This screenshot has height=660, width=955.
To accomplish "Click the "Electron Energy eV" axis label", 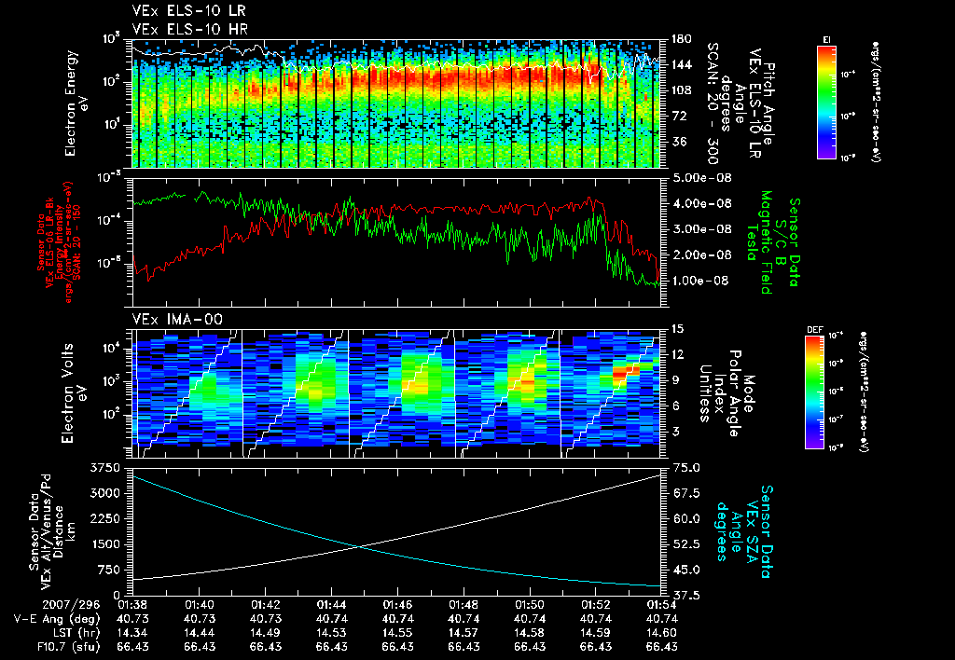I will pos(76,103).
